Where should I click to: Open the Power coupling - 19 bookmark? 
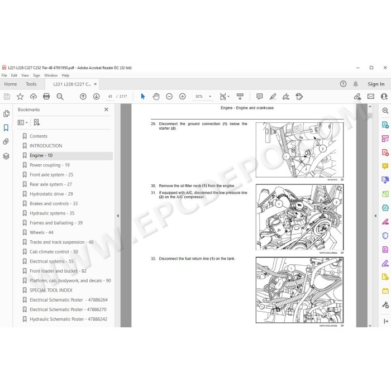50,165
